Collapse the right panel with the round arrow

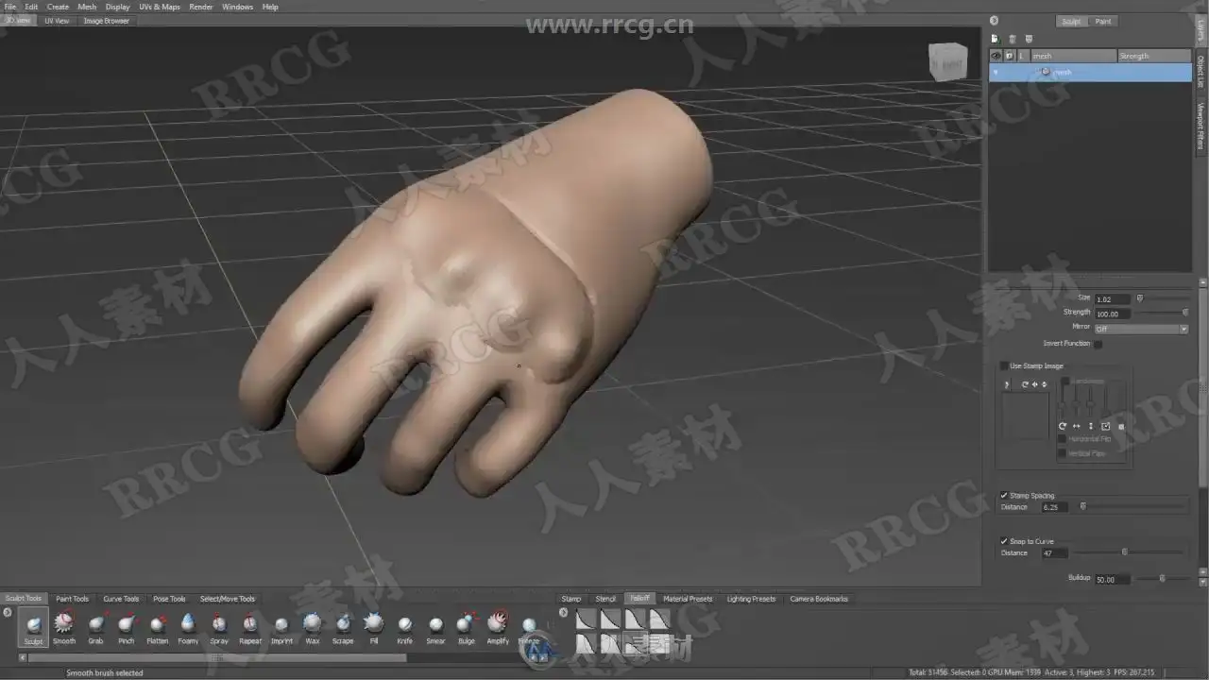coord(994,20)
